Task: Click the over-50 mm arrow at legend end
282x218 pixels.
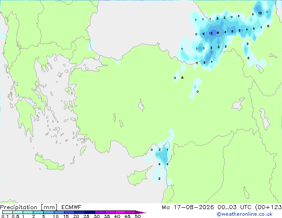Action: pos(141,212)
